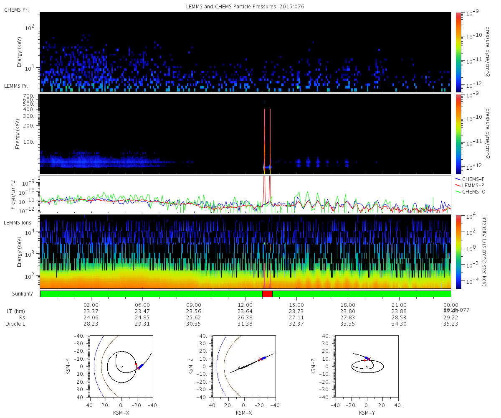Select the LEMMS-P red legend entry
This screenshot has width=501, height=418.
click(470, 185)
